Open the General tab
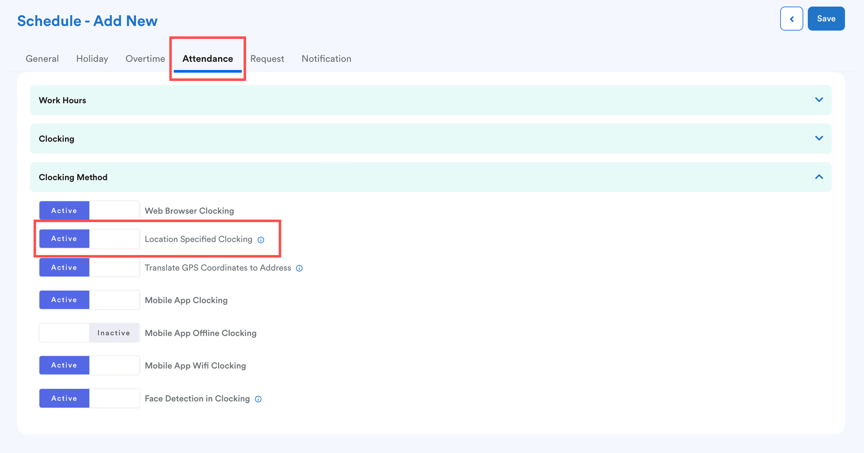864x453 pixels. 42,59
